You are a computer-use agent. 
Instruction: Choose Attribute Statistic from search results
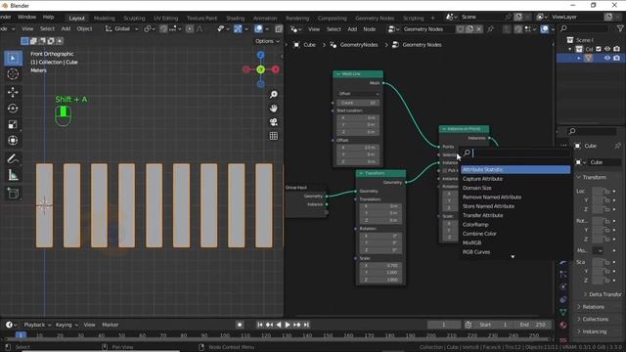pyautogui.click(x=515, y=169)
